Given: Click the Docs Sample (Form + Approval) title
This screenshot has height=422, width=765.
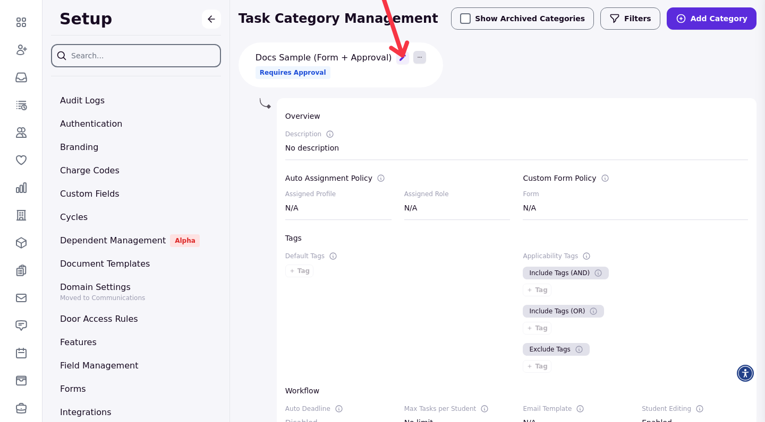Looking at the screenshot, I should [x=324, y=57].
